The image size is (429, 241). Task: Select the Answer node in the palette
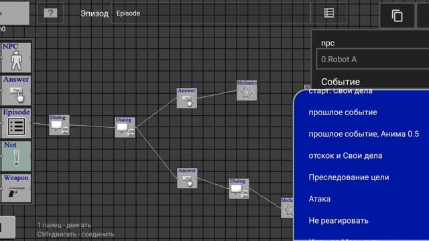pos(16,90)
